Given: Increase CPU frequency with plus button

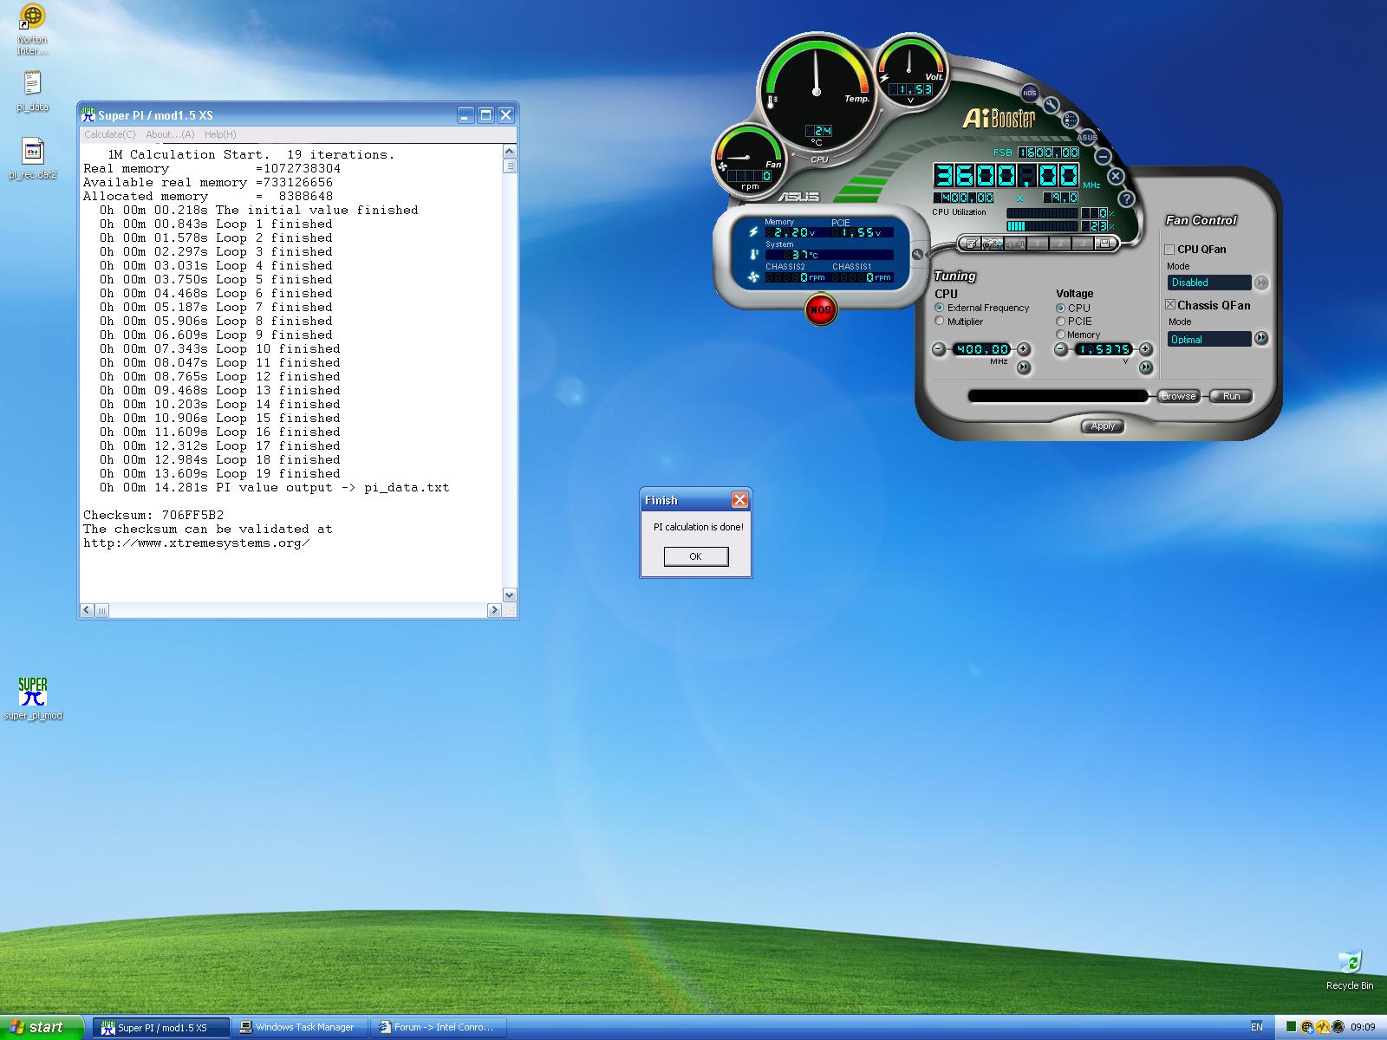Looking at the screenshot, I should click(x=1024, y=349).
